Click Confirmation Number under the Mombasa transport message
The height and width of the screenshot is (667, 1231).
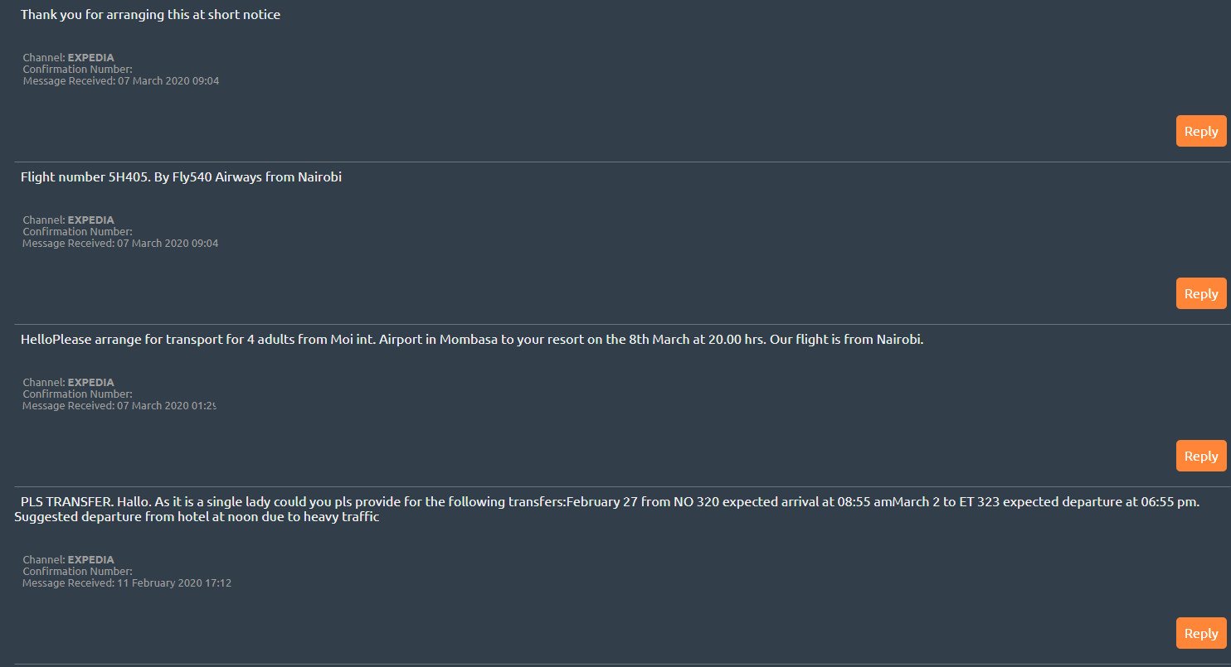pos(77,394)
